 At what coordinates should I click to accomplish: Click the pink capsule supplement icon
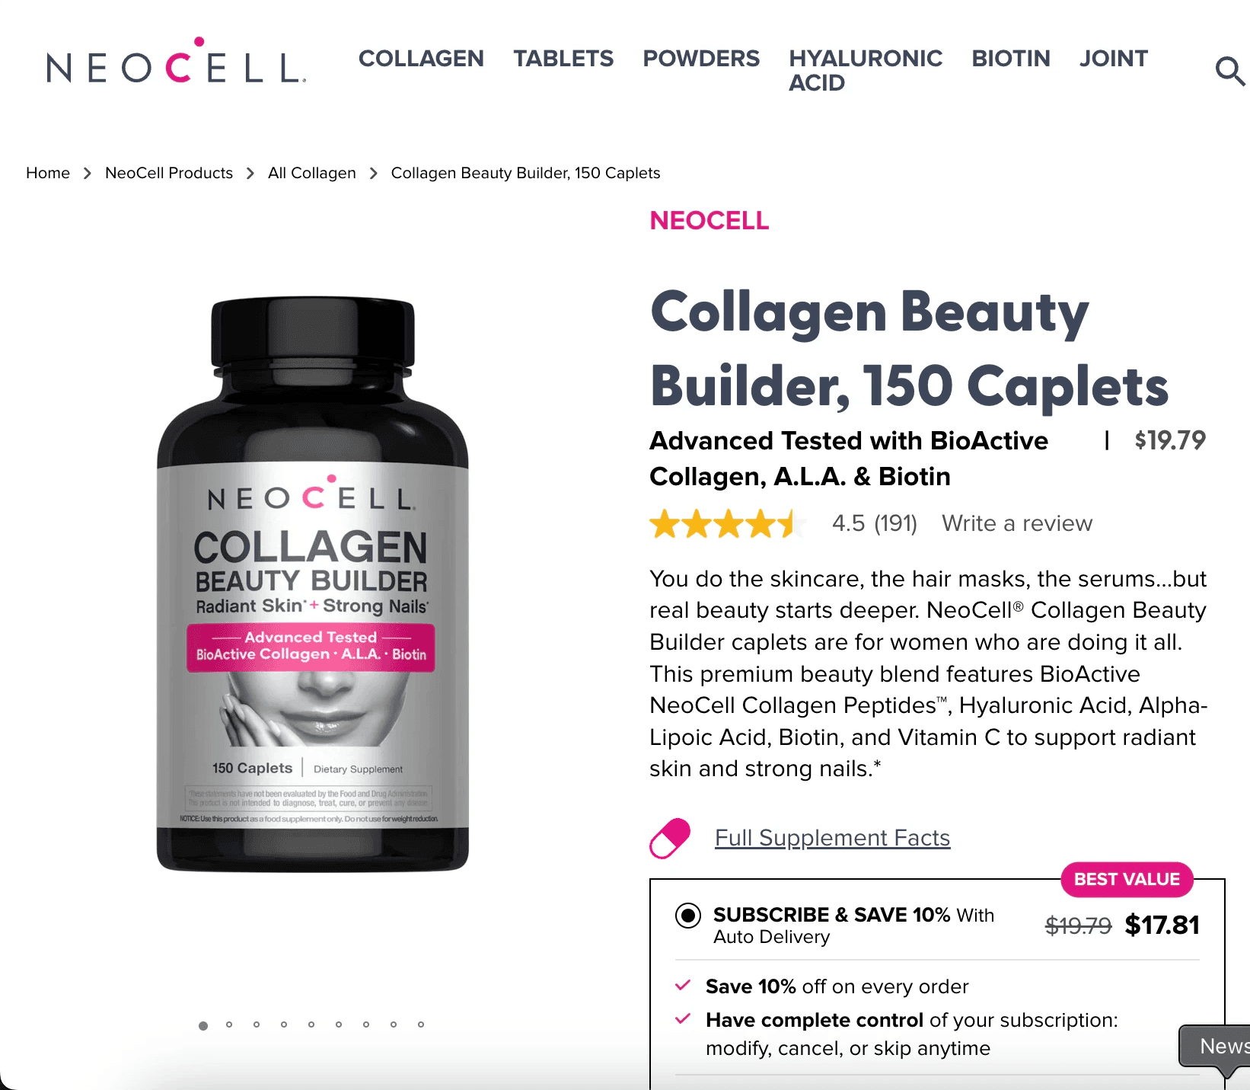(x=670, y=838)
